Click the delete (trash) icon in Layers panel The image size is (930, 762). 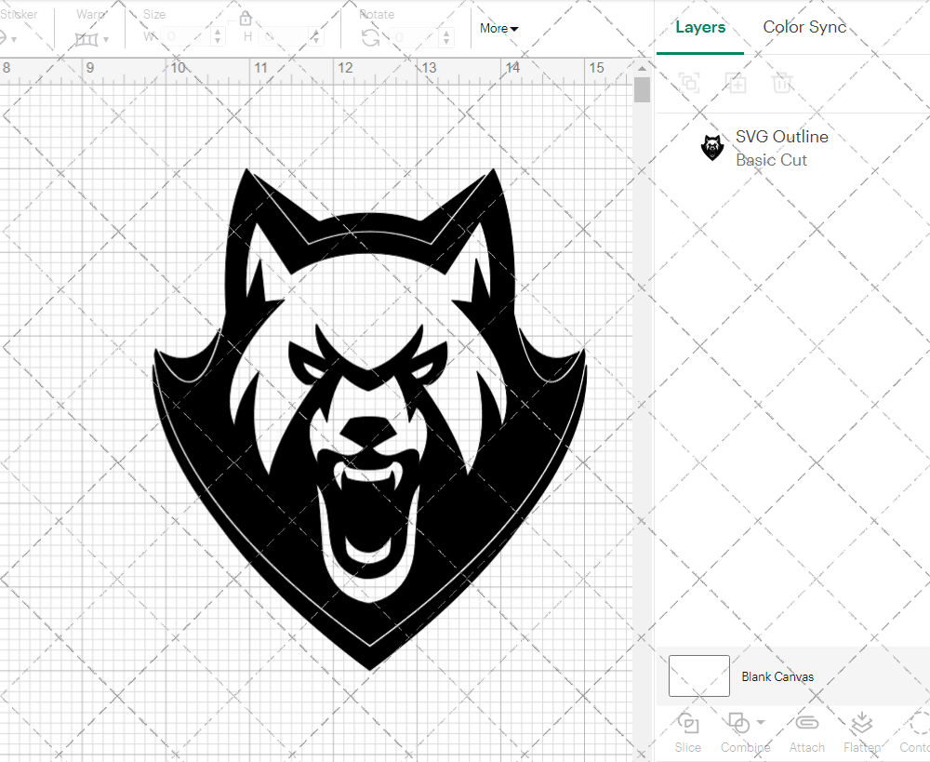pos(782,83)
